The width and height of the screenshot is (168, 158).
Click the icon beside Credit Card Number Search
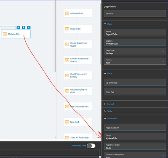[x=67, y=60]
